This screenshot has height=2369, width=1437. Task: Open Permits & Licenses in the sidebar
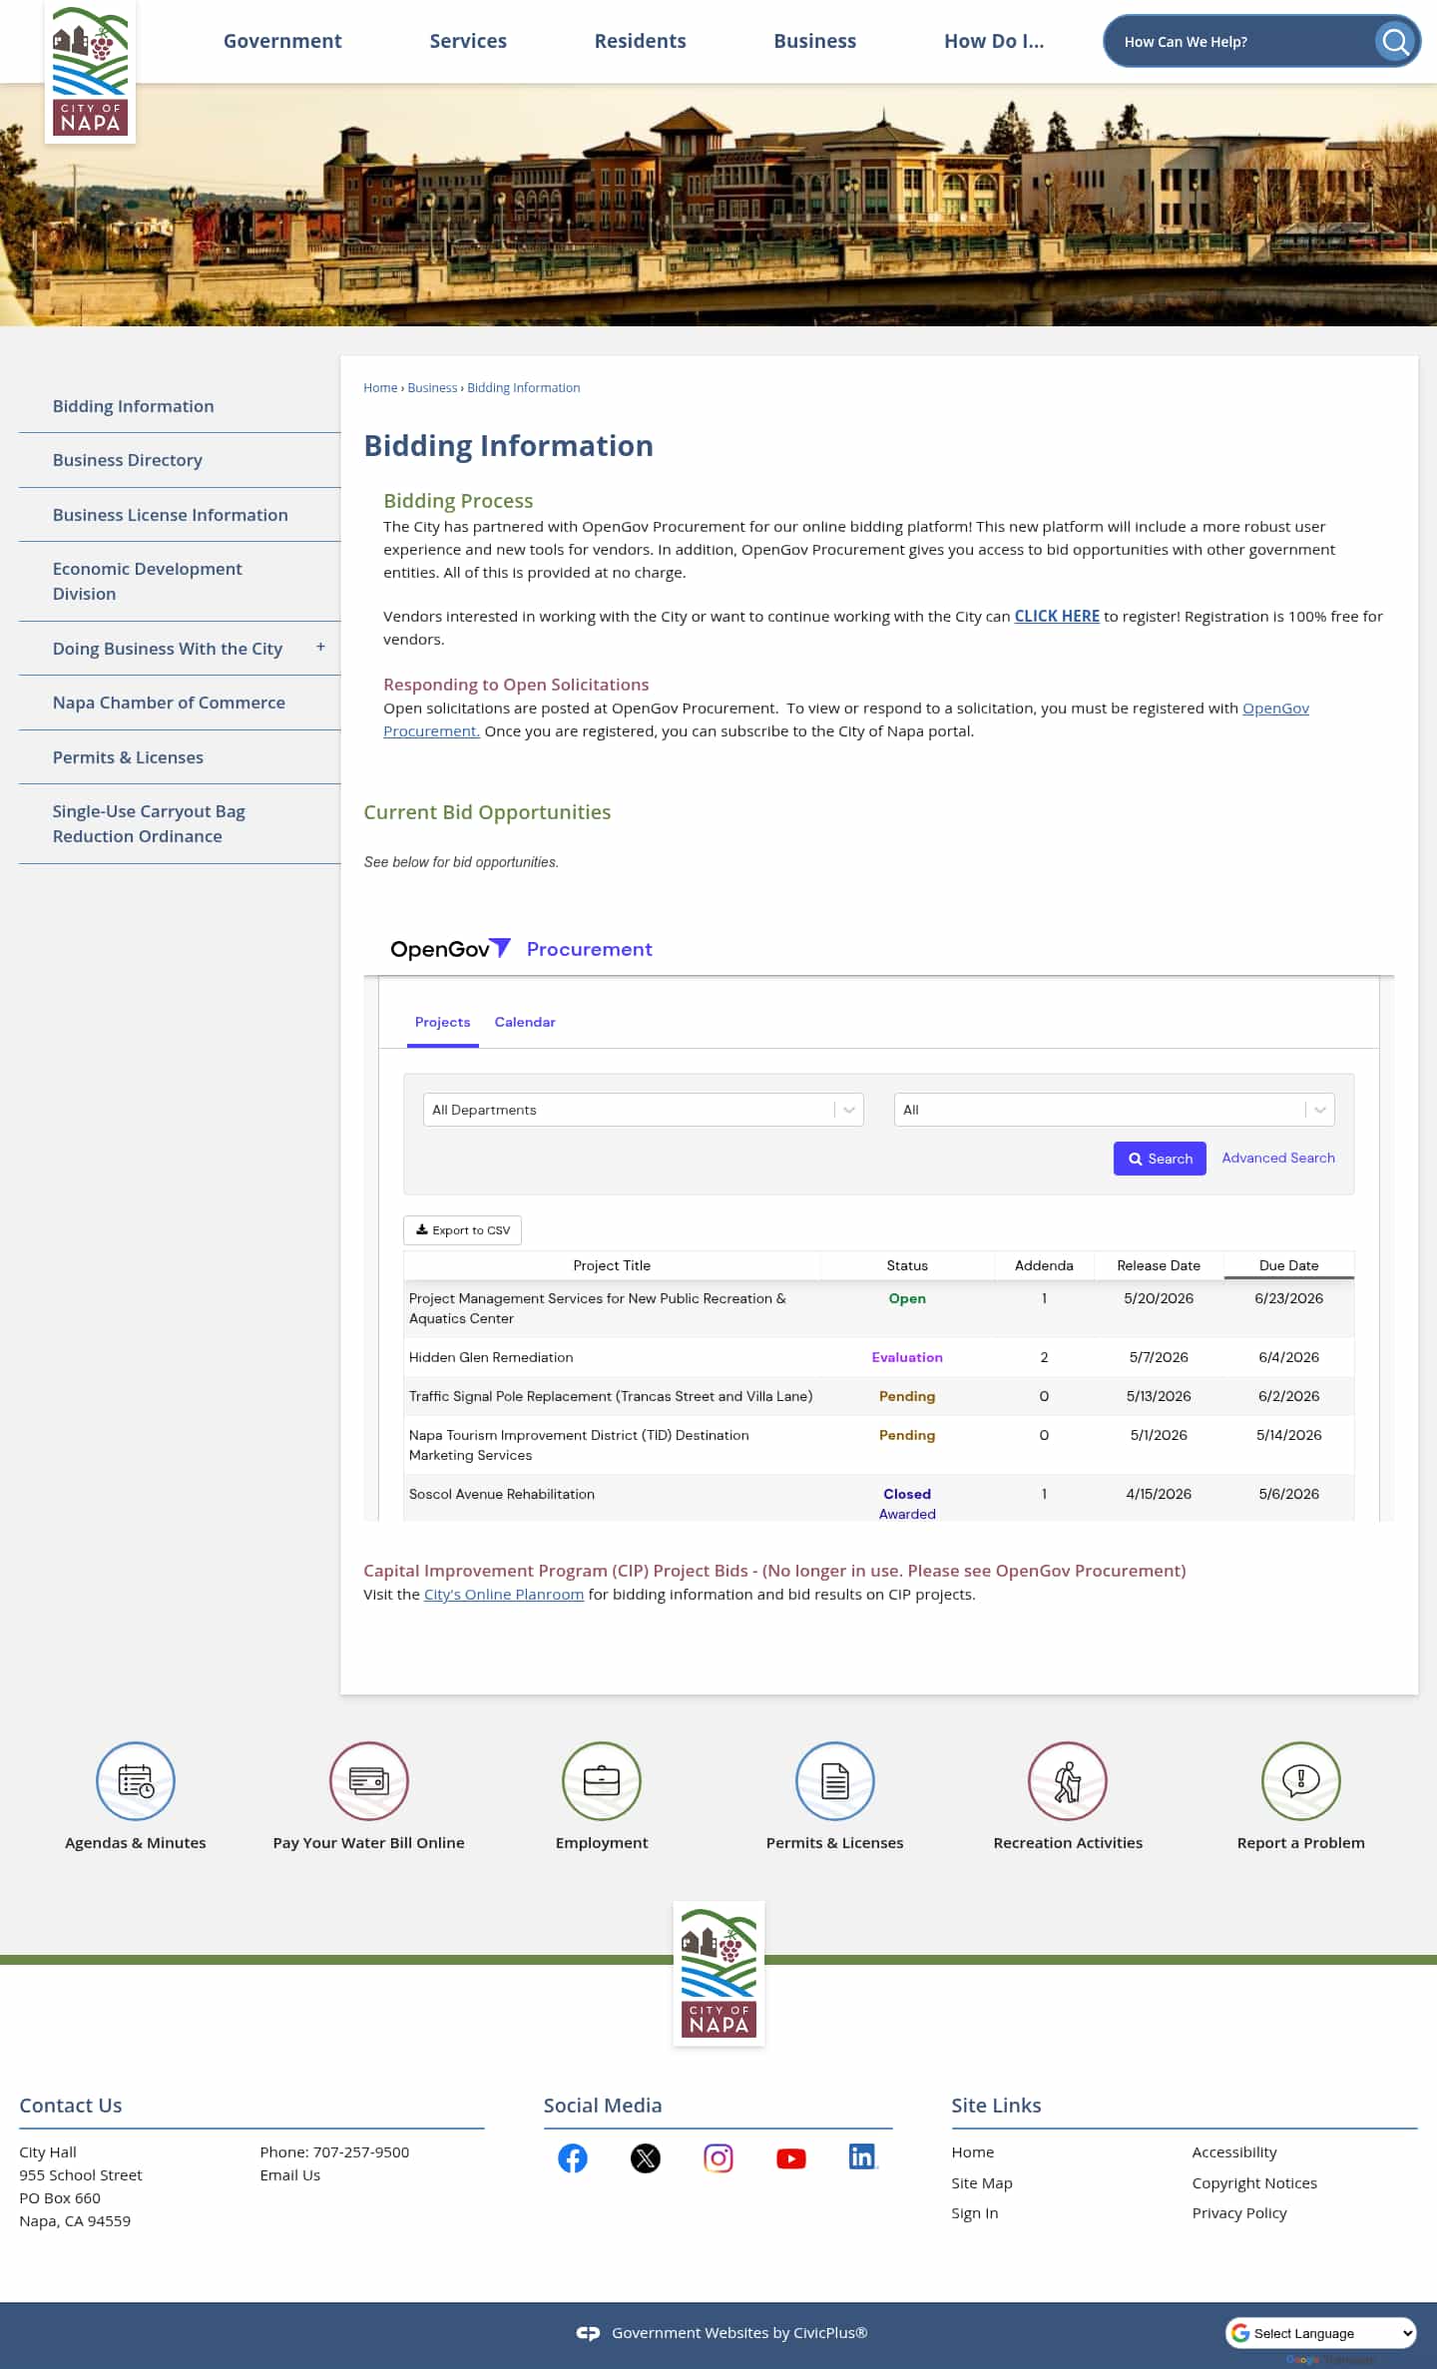click(x=128, y=757)
